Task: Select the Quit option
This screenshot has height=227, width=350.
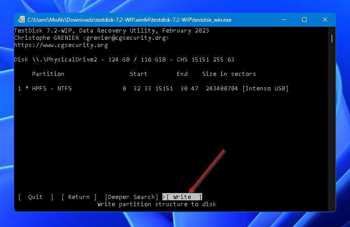Action: point(36,197)
